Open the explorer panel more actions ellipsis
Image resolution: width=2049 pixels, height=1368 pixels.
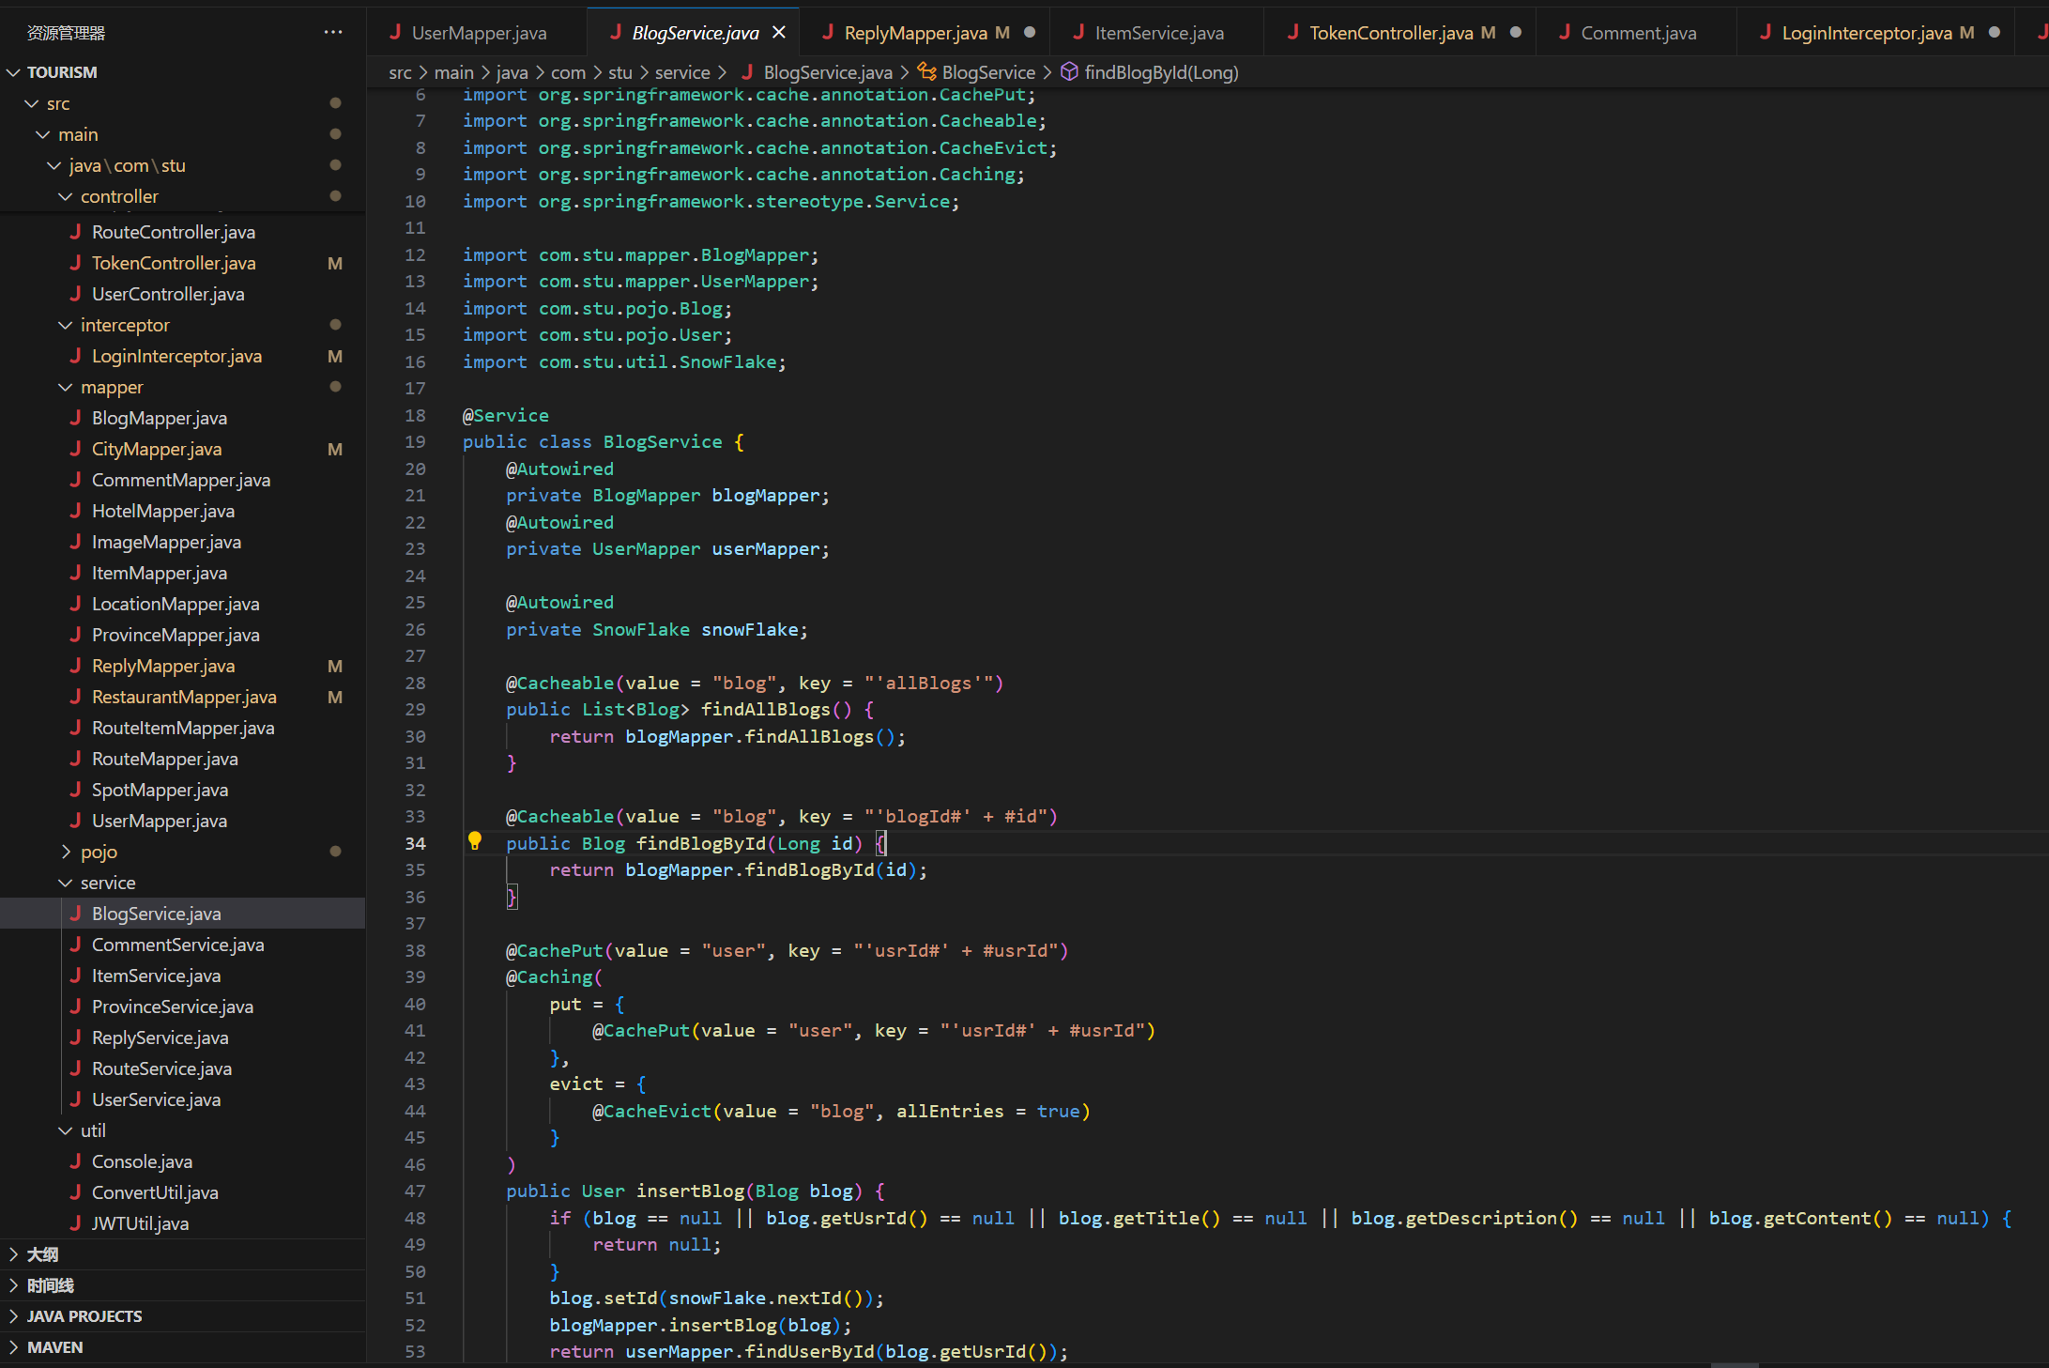coord(333,32)
